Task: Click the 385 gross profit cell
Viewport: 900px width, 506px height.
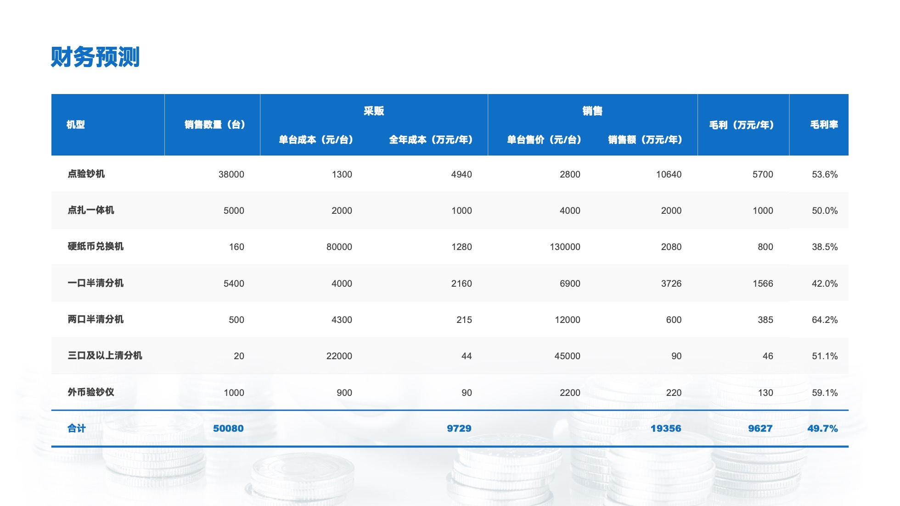Action: pyautogui.click(x=765, y=320)
